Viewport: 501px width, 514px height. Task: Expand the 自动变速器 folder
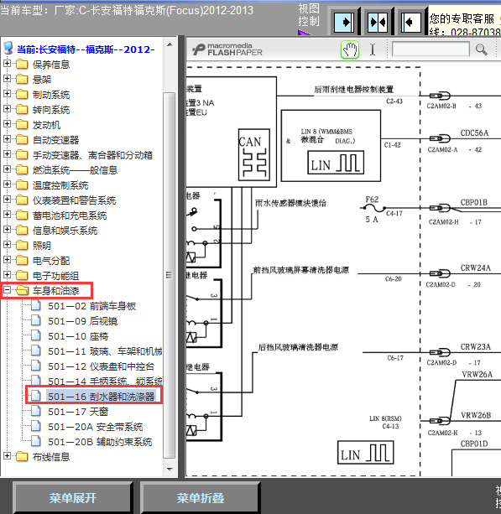point(7,138)
